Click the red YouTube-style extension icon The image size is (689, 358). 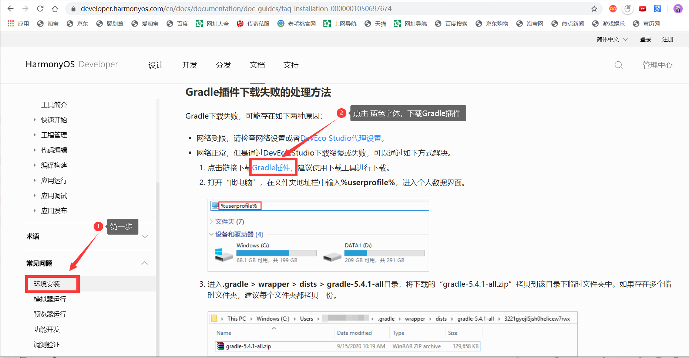coord(642,8)
